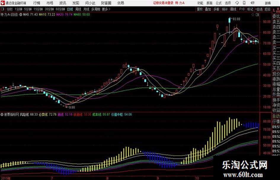Click the headset customer service icon
The image size is (280, 180).
point(237,3)
